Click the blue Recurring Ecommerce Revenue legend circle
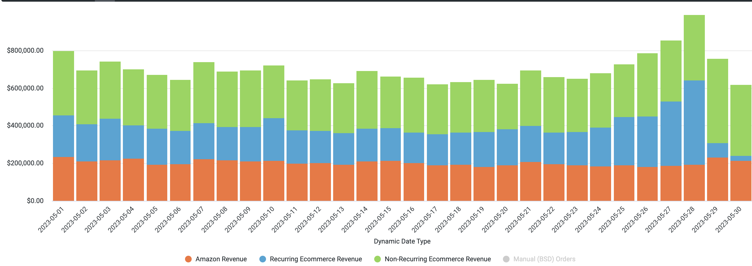This screenshot has width=752, height=266. [262, 259]
